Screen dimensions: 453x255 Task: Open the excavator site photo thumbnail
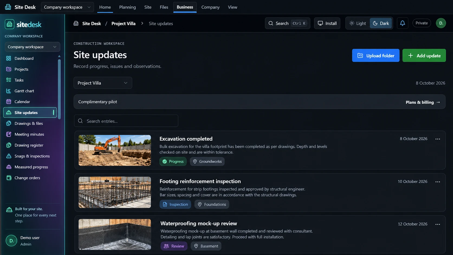click(115, 150)
